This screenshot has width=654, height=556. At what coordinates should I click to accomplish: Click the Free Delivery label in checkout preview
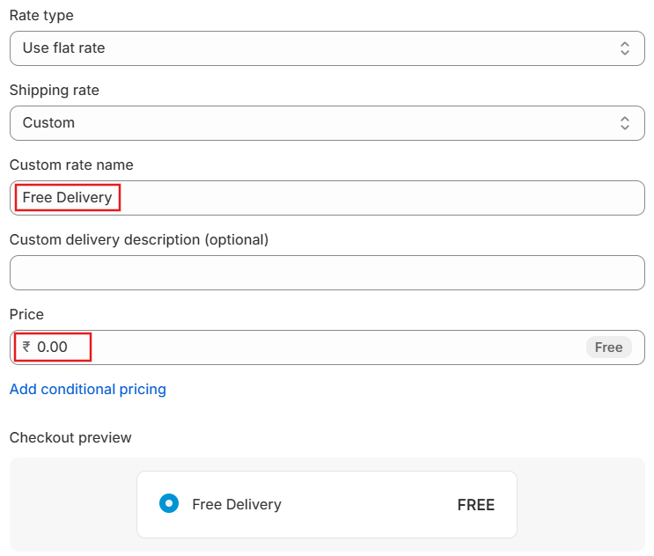[x=237, y=504]
